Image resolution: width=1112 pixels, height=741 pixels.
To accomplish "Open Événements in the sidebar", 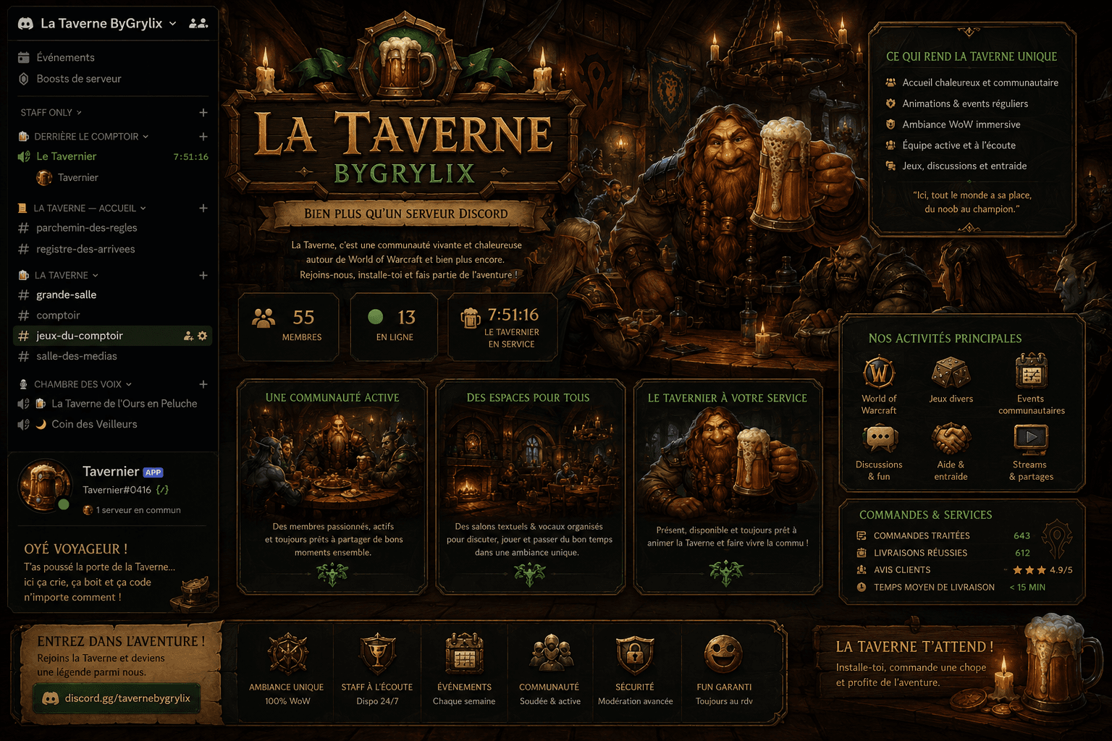I will tap(65, 57).
